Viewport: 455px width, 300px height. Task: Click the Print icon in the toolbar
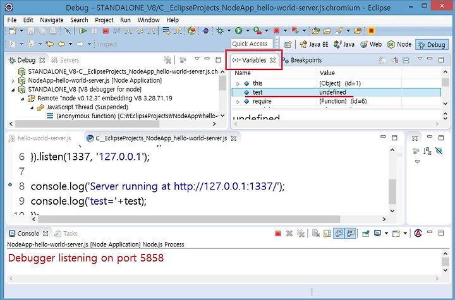coord(53,31)
